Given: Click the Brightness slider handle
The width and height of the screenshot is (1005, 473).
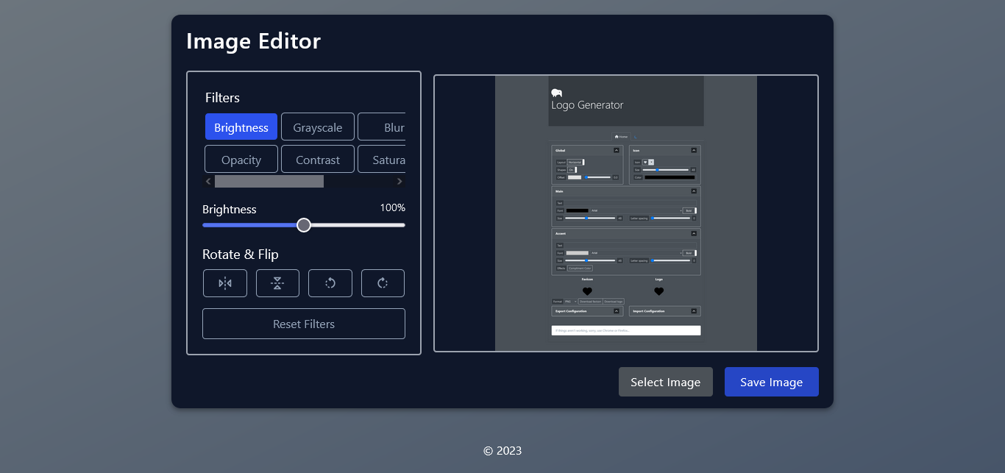Looking at the screenshot, I should (304, 225).
